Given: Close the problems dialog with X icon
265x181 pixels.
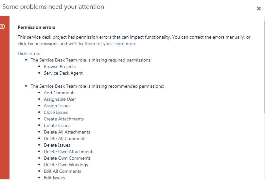Looking at the screenshot, I should click(x=258, y=9).
